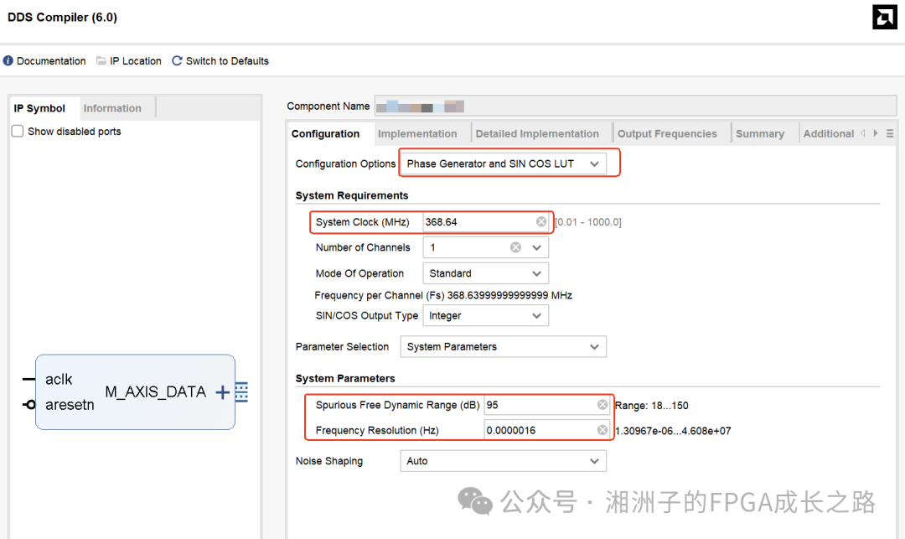Click the System Requirements heading
This screenshot has width=905, height=539.
pyautogui.click(x=352, y=195)
